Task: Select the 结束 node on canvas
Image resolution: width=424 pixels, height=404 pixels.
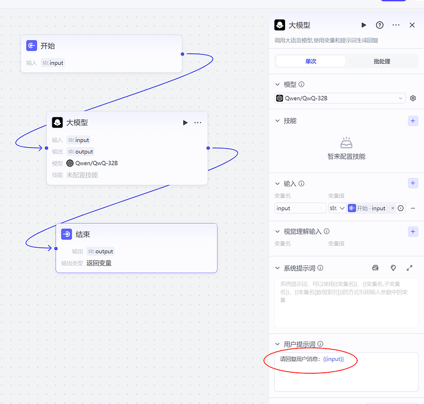Action: pos(136,248)
